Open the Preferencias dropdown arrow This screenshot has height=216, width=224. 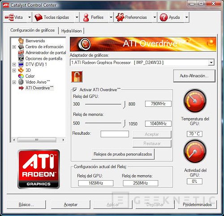(155, 18)
